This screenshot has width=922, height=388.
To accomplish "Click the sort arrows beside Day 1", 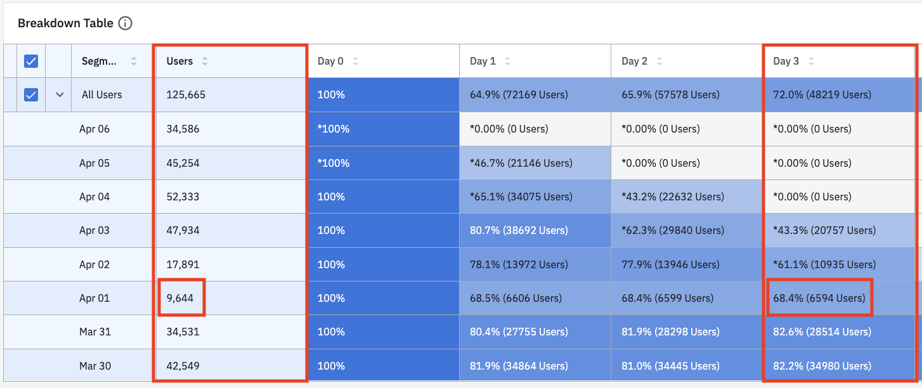I will click(507, 61).
